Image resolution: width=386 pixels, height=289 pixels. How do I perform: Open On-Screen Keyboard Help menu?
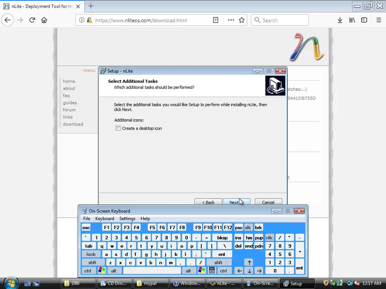145,219
